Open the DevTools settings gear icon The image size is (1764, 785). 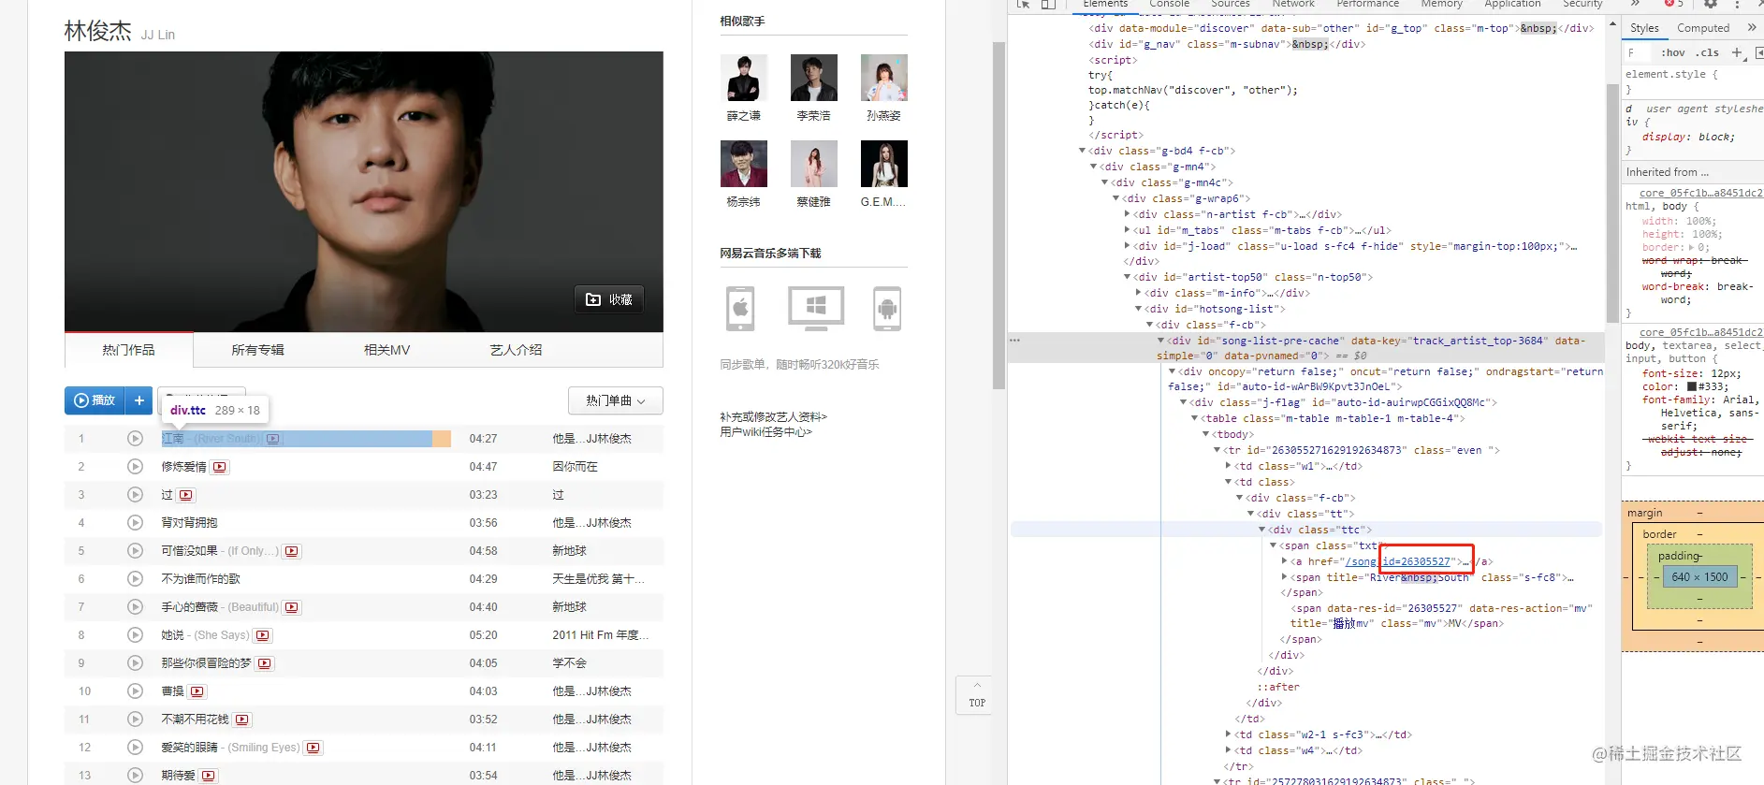[1710, 4]
